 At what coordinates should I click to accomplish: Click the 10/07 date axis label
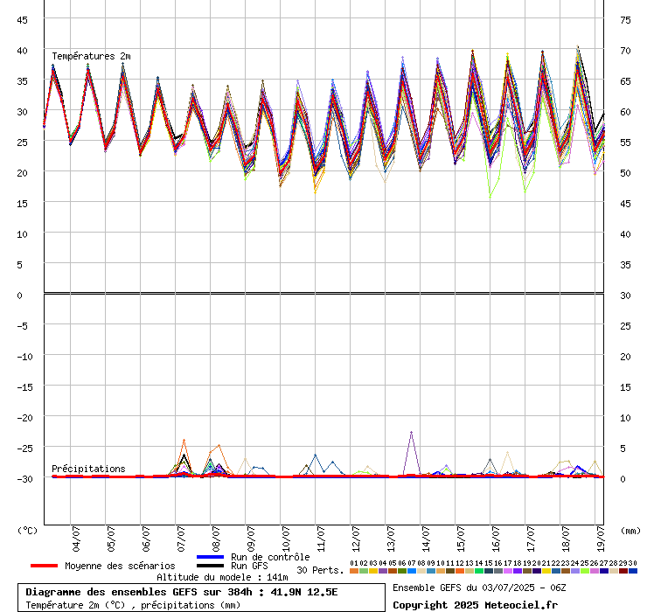286,539
